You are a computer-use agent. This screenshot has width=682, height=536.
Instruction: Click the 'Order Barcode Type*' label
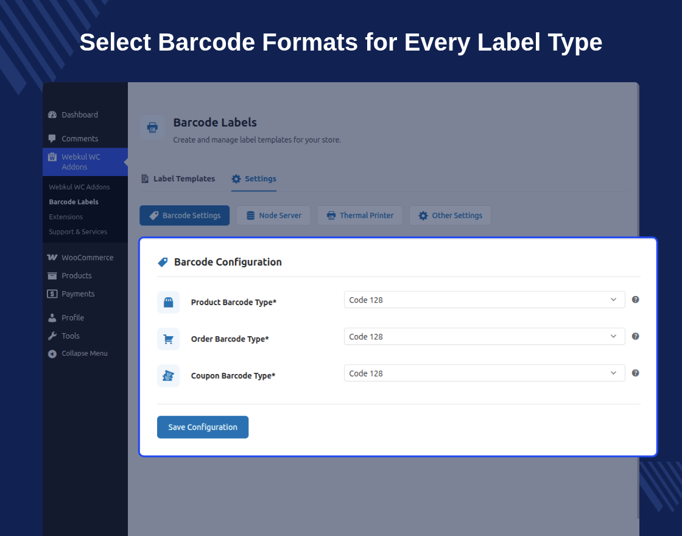(230, 339)
